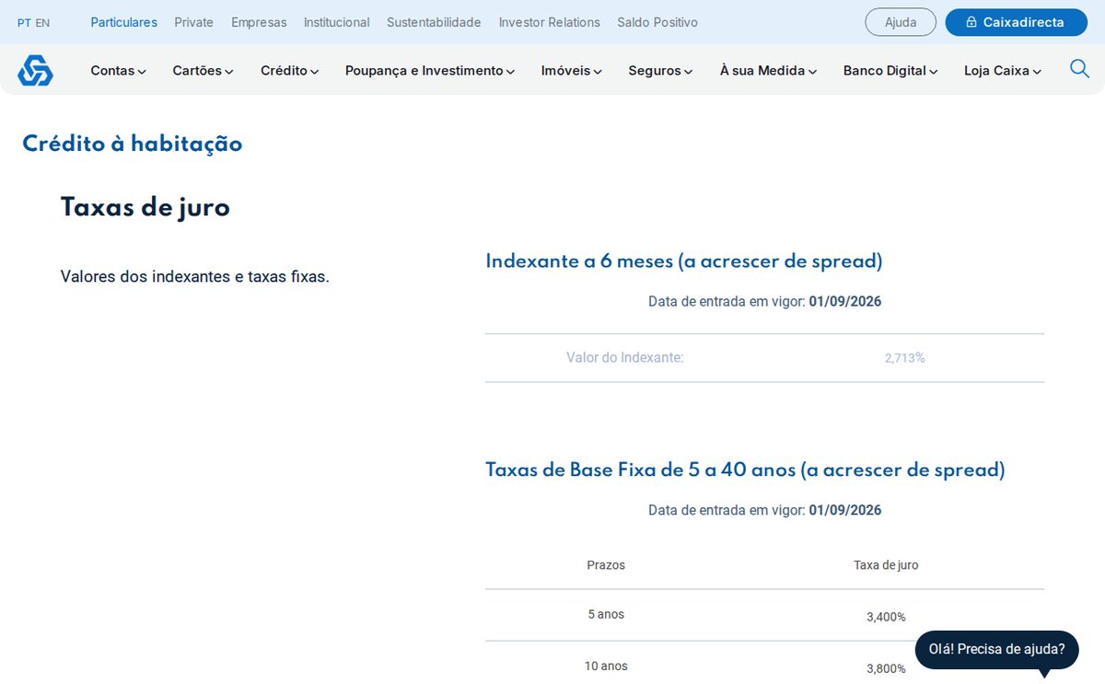Click the Taxas de juro heading
The height and width of the screenshot is (684, 1105).
pos(145,208)
